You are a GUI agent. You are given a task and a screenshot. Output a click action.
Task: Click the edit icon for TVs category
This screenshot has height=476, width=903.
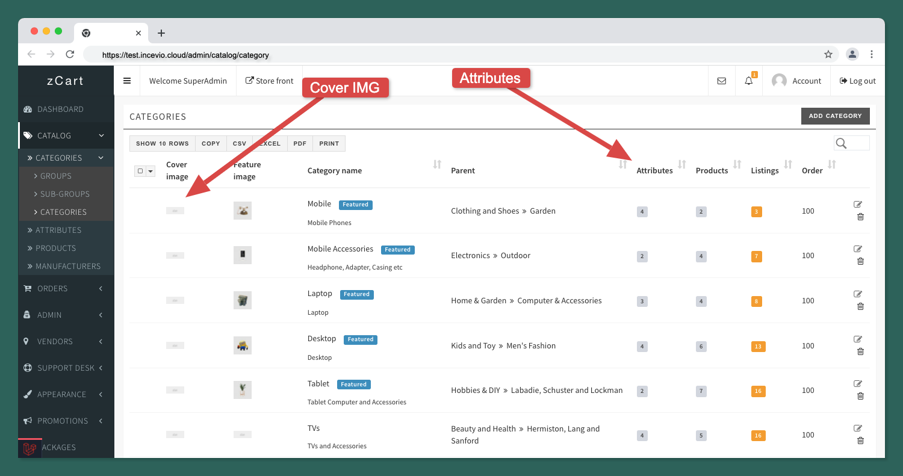[x=858, y=428]
